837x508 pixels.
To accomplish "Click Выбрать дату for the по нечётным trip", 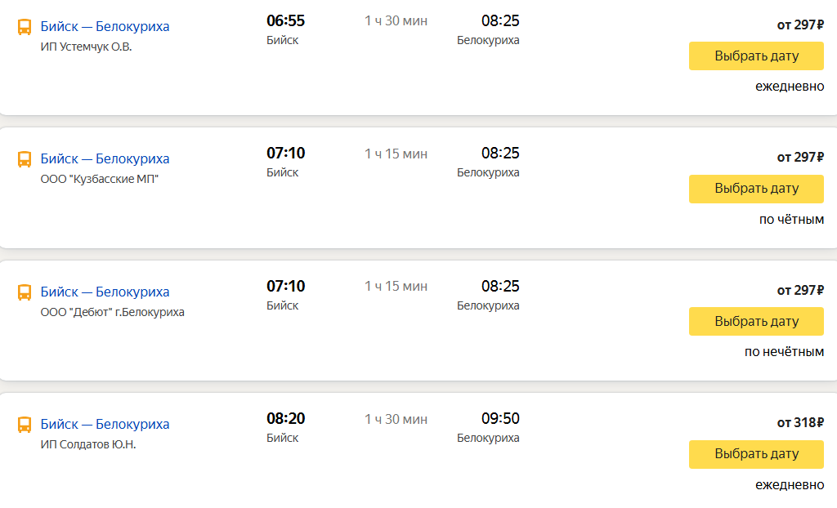I will [x=756, y=321].
